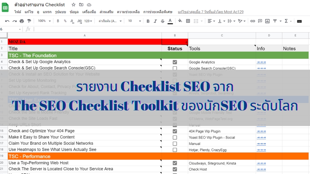Click the insert chart icon
The width and height of the screenshot is (310, 174).
coord(267,21)
